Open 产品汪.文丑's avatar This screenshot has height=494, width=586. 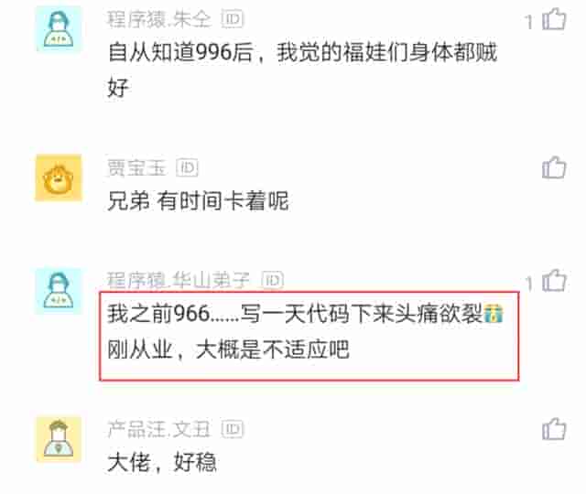point(59,439)
